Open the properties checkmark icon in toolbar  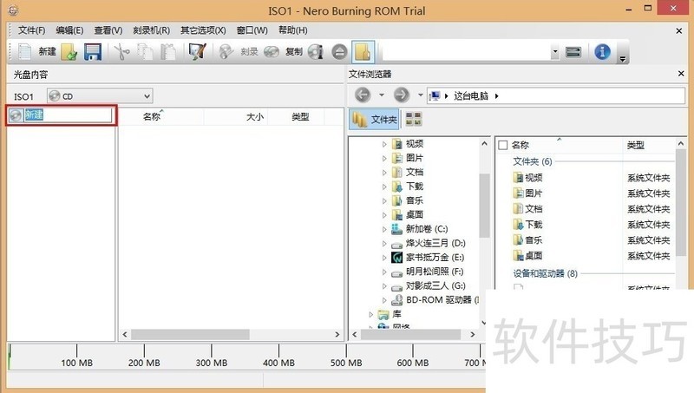pyautogui.click(x=198, y=52)
